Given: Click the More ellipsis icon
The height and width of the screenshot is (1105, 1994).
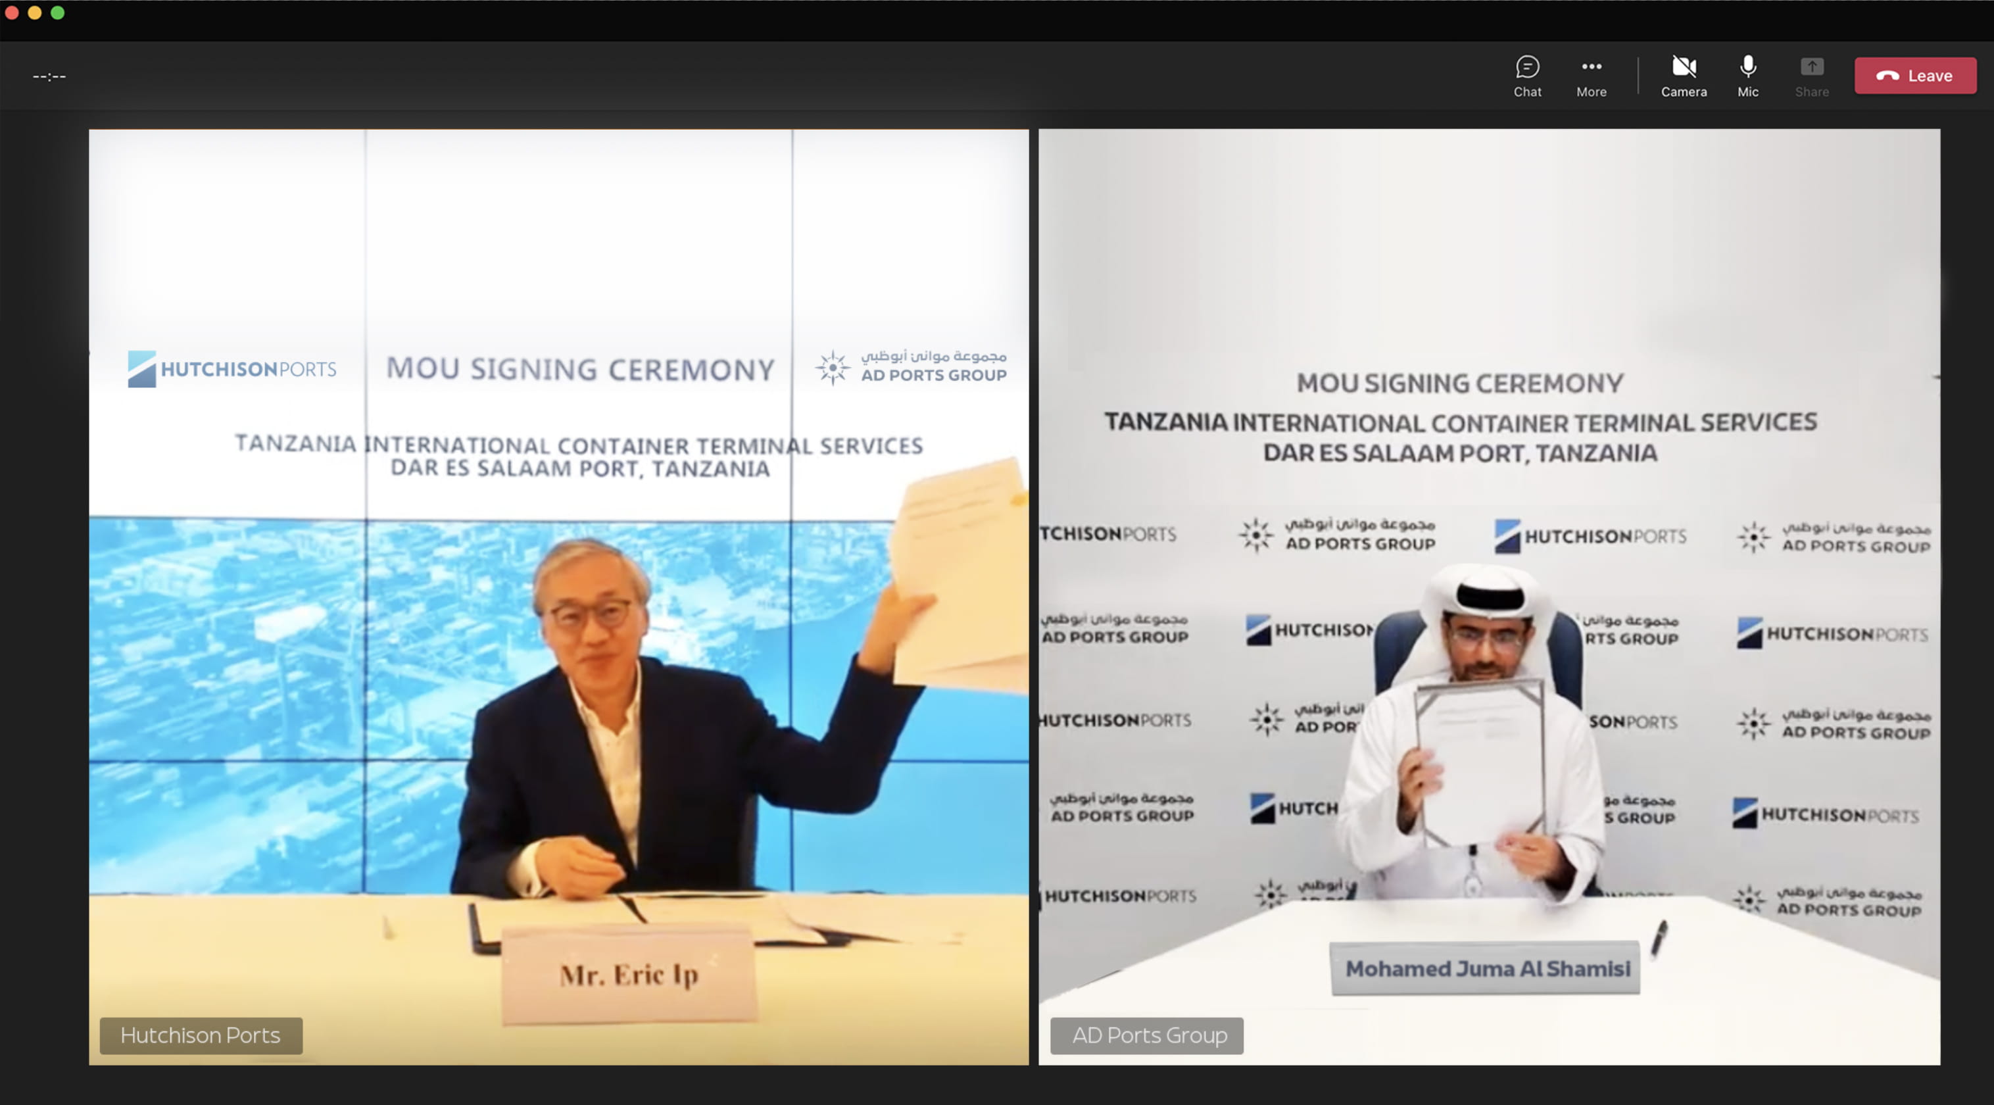Looking at the screenshot, I should [1591, 66].
